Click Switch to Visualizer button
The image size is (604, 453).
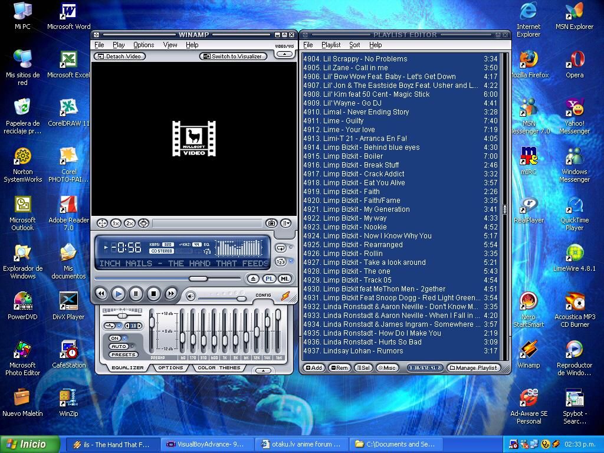pos(233,56)
